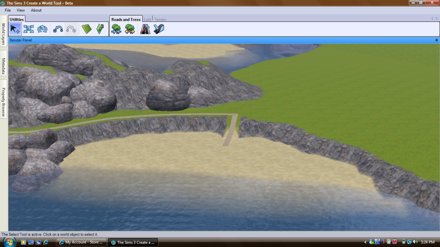This screenshot has width=440, height=247.
Task: Pin the Render Panel with pushpin icon
Action: coord(437,40)
